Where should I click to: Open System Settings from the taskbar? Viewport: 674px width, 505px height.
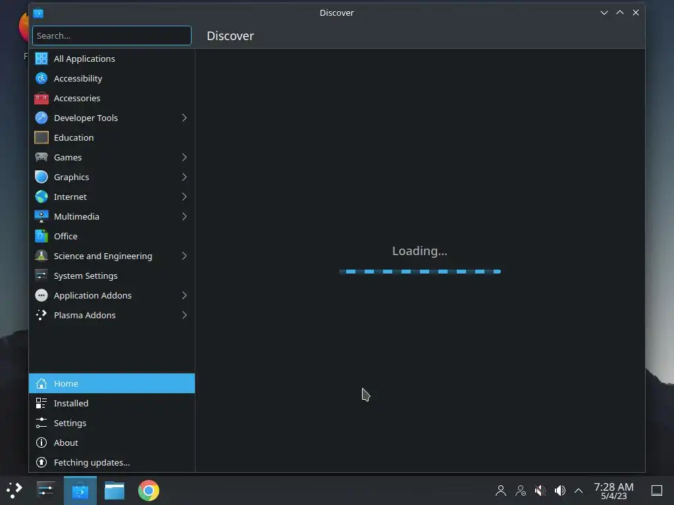point(45,491)
